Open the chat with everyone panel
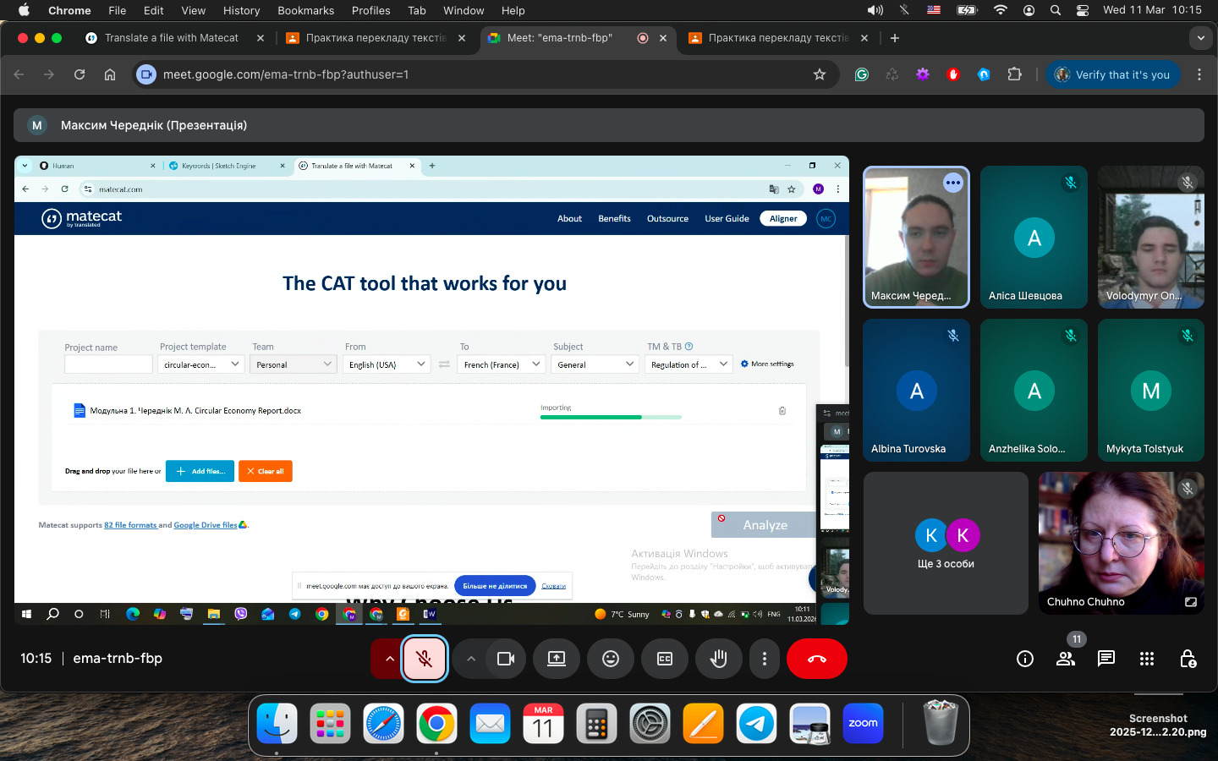The width and height of the screenshot is (1218, 761). point(1106,659)
